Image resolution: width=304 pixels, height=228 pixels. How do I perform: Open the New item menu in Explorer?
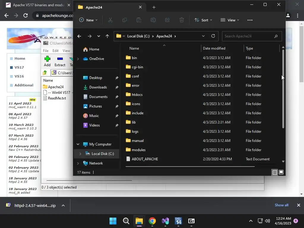[x=88, y=20]
